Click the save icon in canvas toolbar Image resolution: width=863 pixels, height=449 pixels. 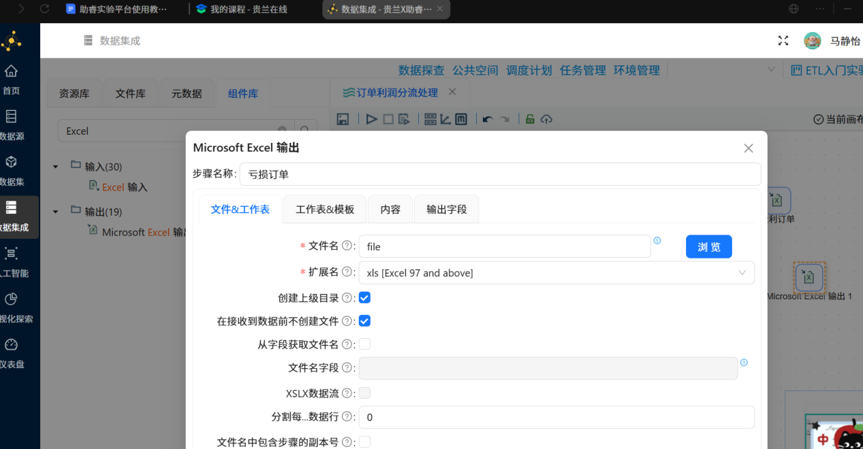[x=343, y=119]
